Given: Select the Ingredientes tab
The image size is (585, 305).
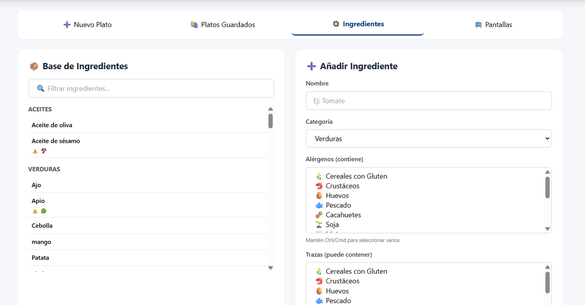Looking at the screenshot, I should 358,24.
